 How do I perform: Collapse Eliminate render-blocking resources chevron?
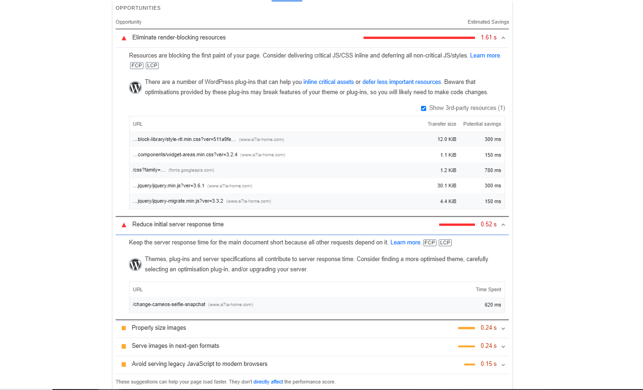coord(503,38)
